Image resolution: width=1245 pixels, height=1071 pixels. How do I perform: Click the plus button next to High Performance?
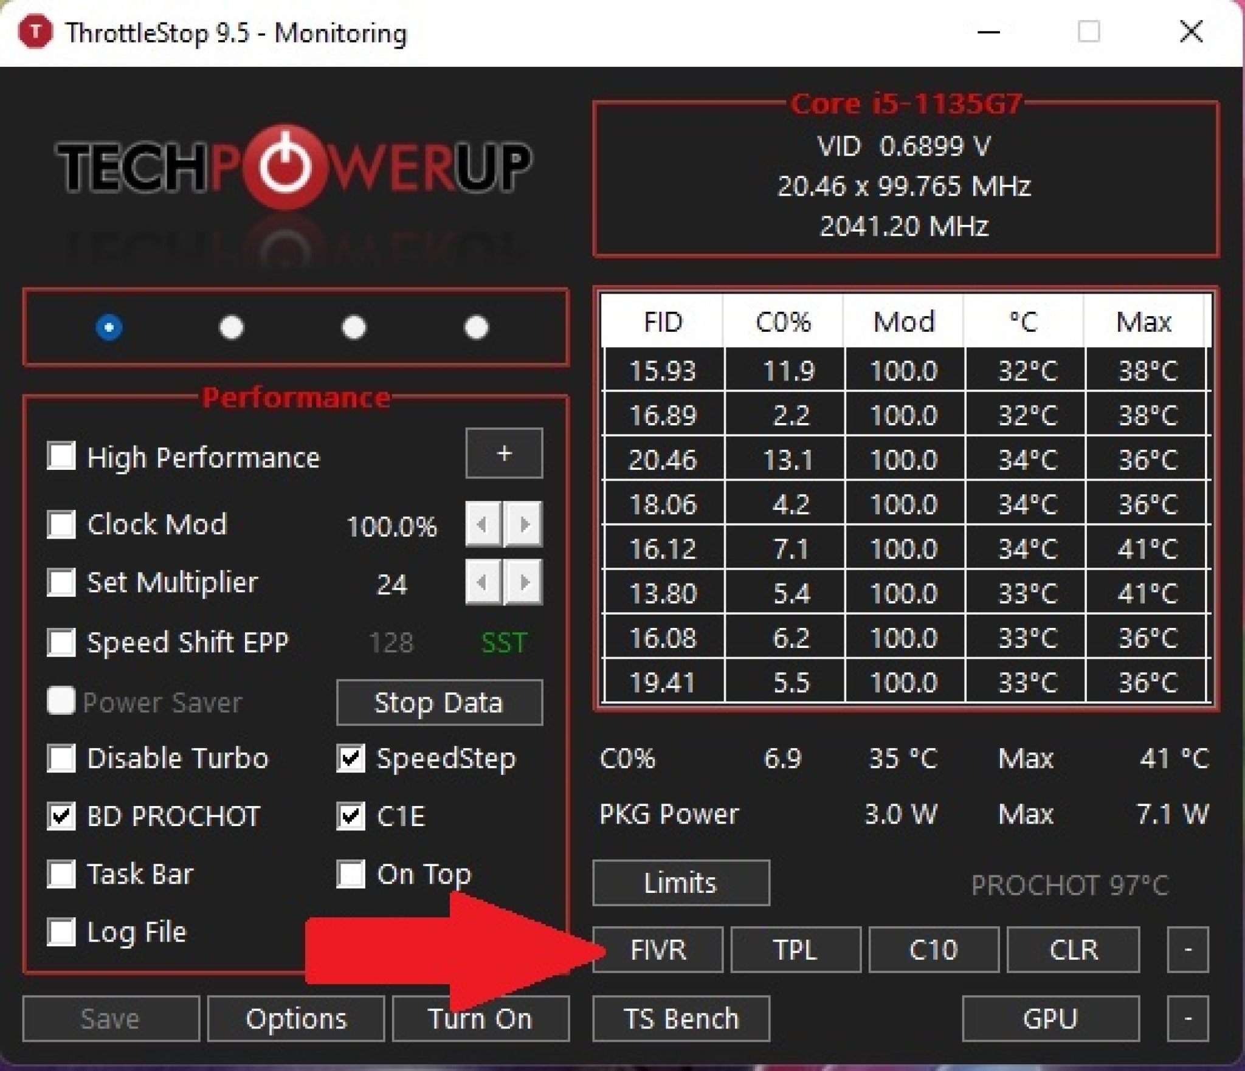coord(503,453)
